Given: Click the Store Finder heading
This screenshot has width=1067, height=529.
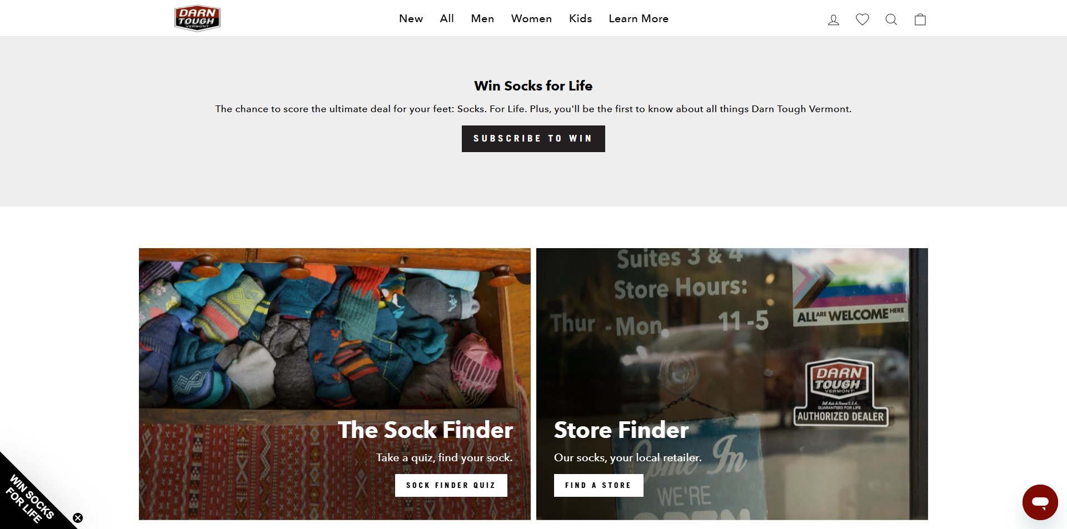Looking at the screenshot, I should click(x=621, y=430).
